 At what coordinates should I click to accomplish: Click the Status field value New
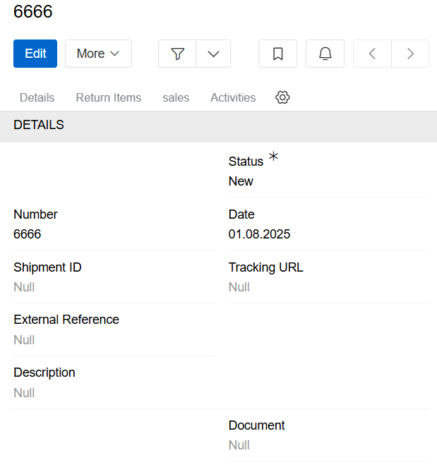[x=241, y=181]
